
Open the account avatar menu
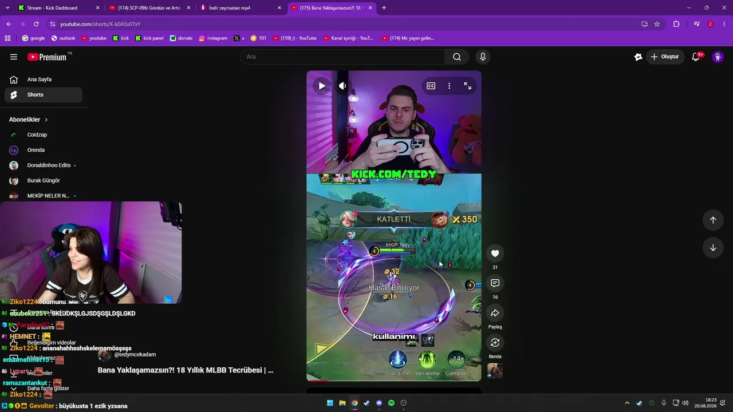tap(718, 57)
